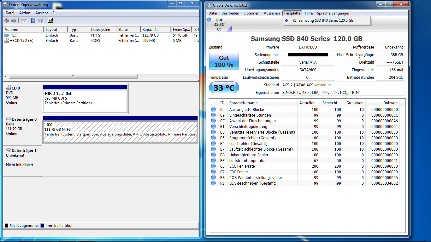Viewport: 431px width, 242px height.
Task: Open the ? help menu in Datenträgerverwaltung
Action: pyautogui.click(x=54, y=13)
